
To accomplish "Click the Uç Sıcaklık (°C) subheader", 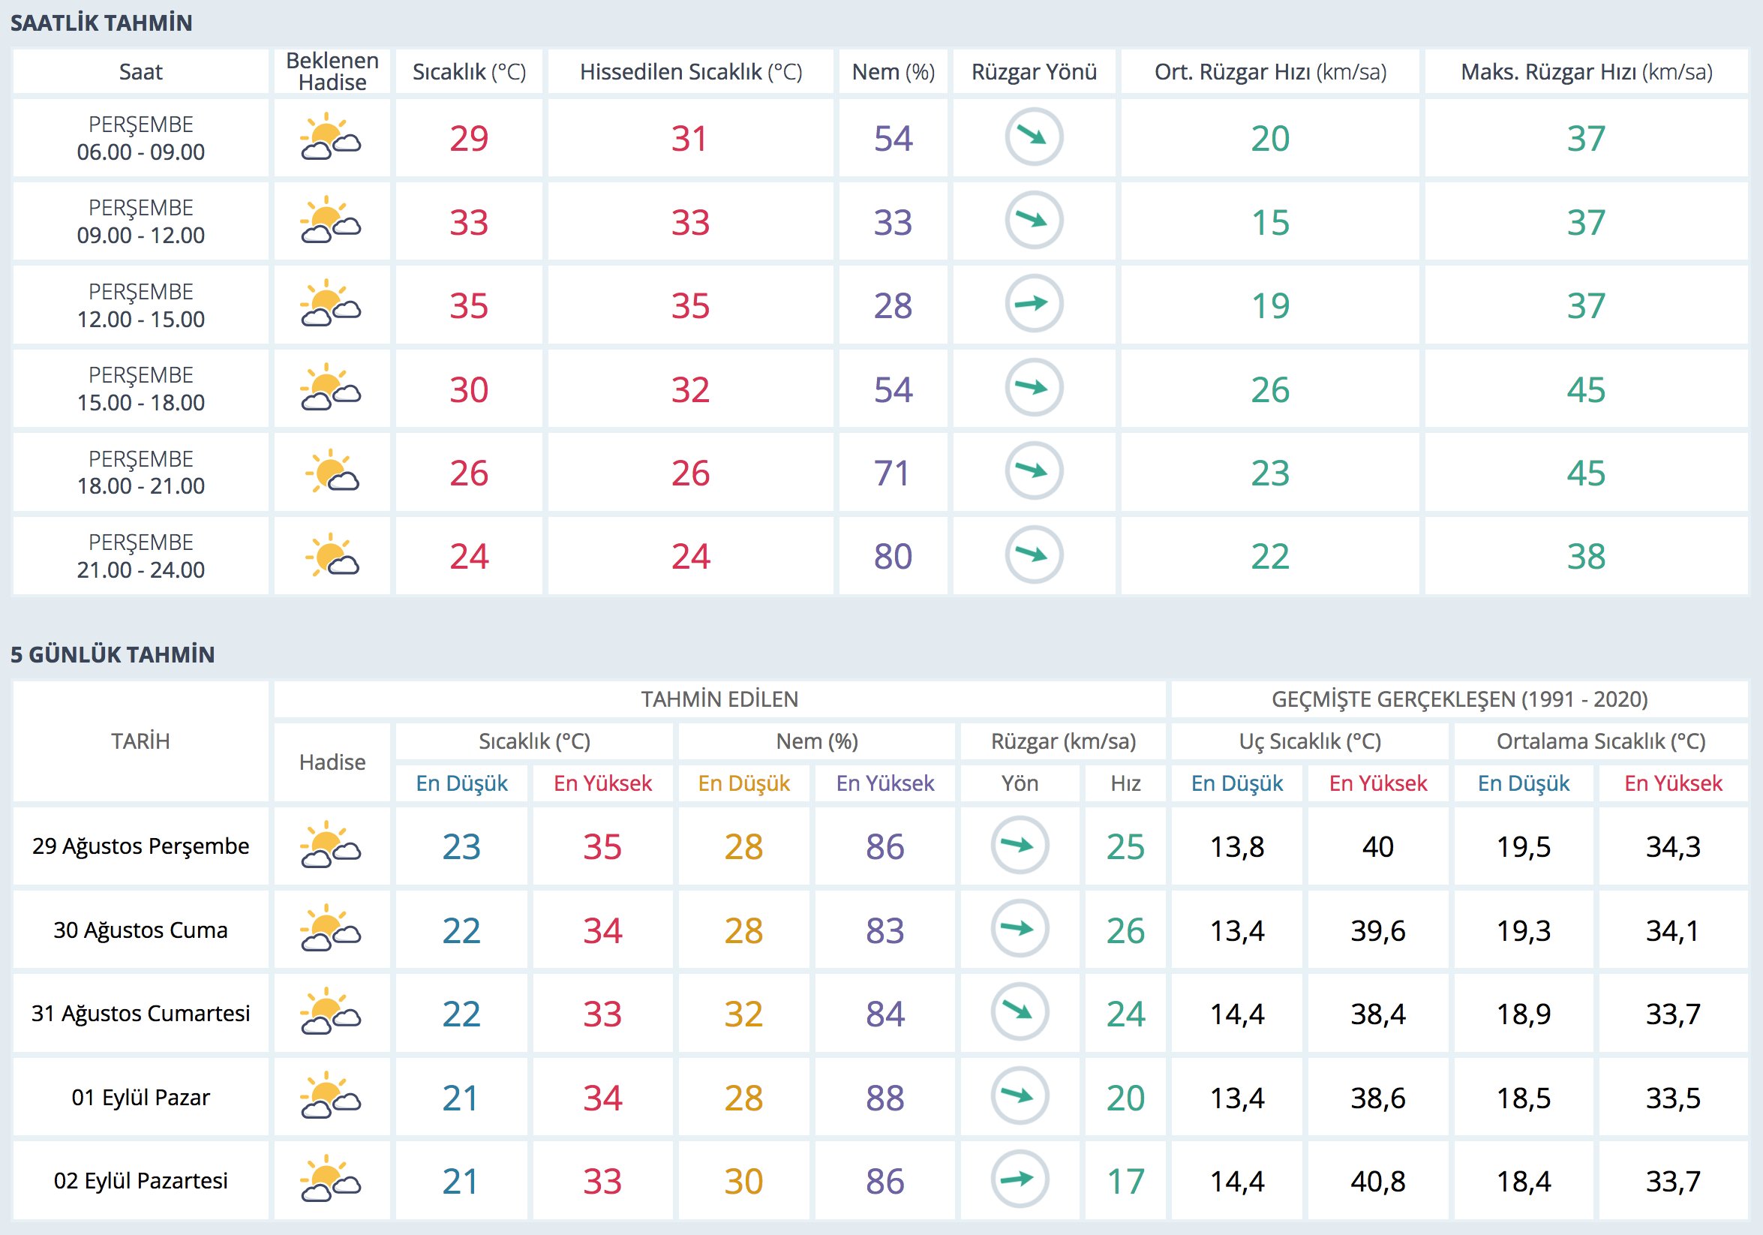I will (x=1309, y=741).
